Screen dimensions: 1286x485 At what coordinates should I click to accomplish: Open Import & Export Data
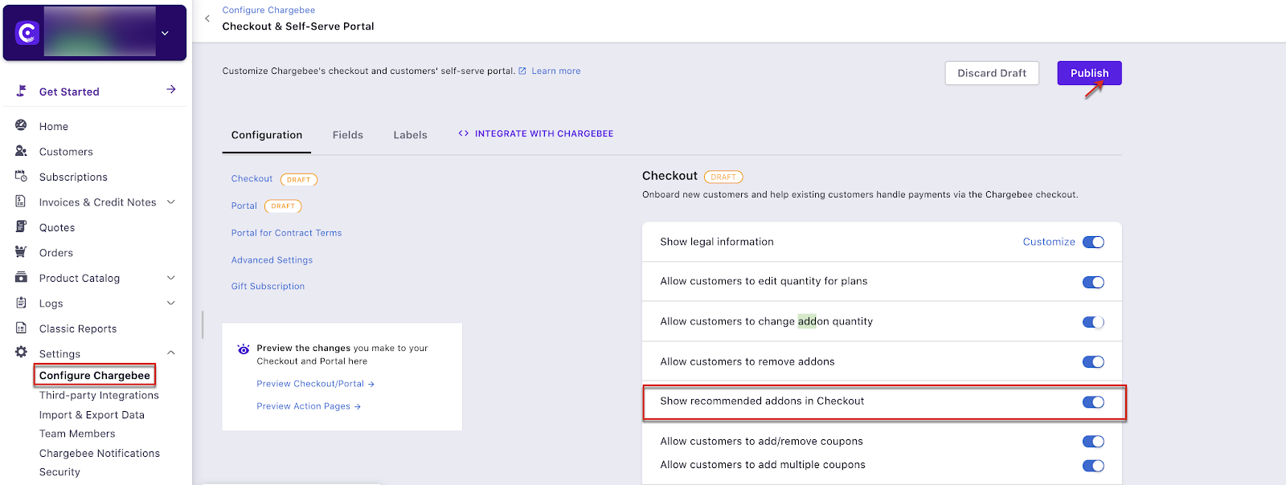92,415
